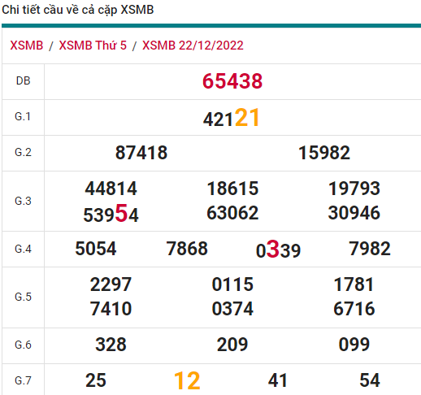Select the first prize number 42121
421x395 pixels.
(x=232, y=118)
